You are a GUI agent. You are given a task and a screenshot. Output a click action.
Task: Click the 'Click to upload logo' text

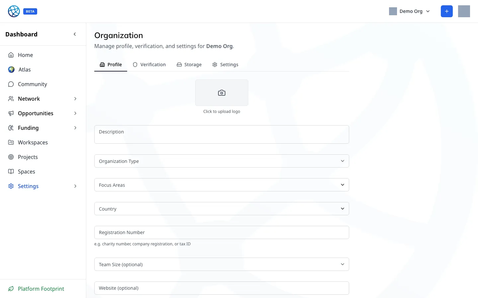222,112
